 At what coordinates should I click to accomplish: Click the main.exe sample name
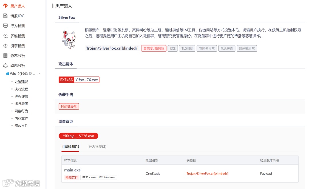[72, 170]
